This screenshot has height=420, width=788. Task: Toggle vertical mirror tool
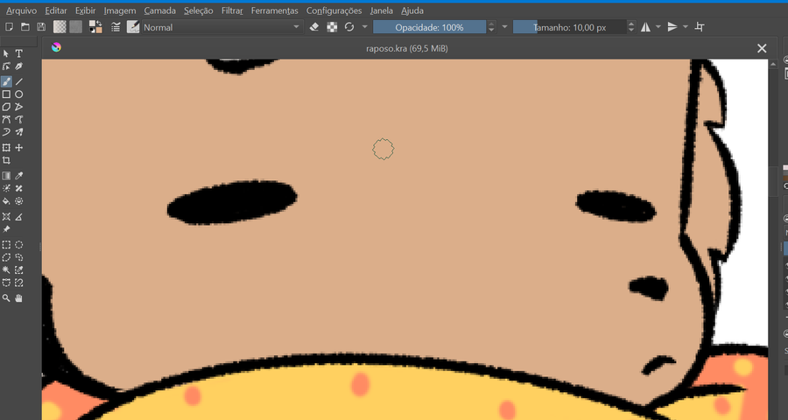coord(672,27)
